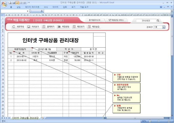Open the 페이지 레이아웃 ribbon tab
Image resolution: width=174 pixels, height=123 pixels.
[x=32, y=7]
